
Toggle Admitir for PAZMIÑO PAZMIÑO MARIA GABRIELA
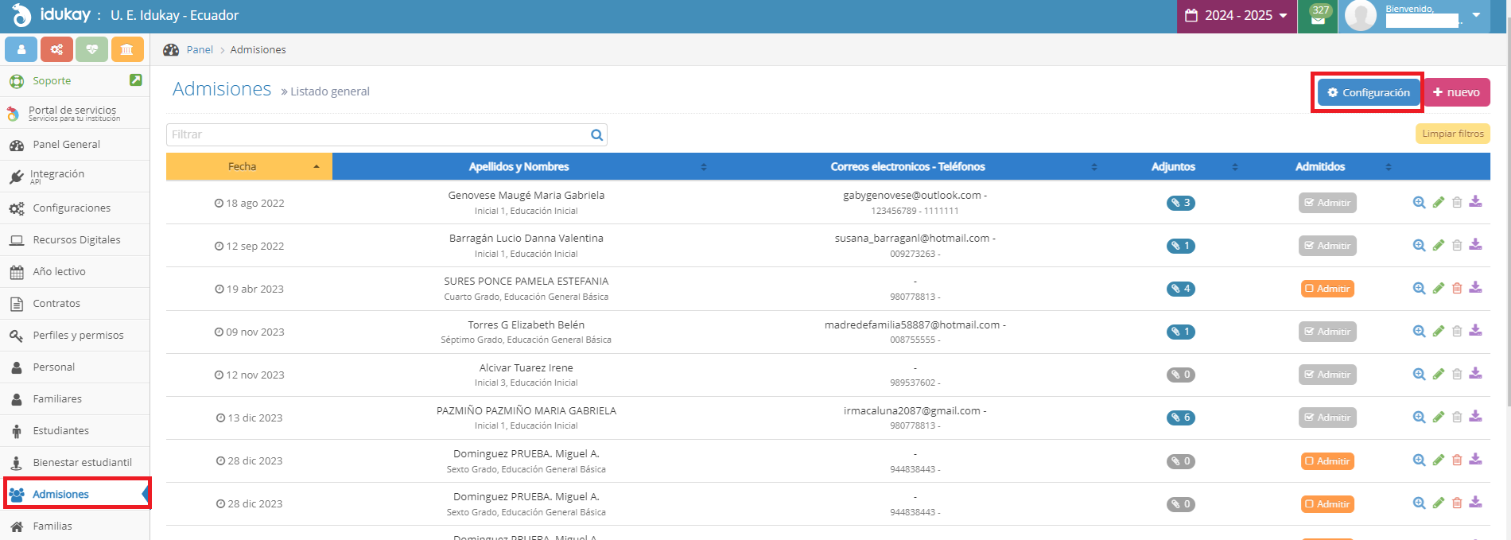click(x=1327, y=418)
